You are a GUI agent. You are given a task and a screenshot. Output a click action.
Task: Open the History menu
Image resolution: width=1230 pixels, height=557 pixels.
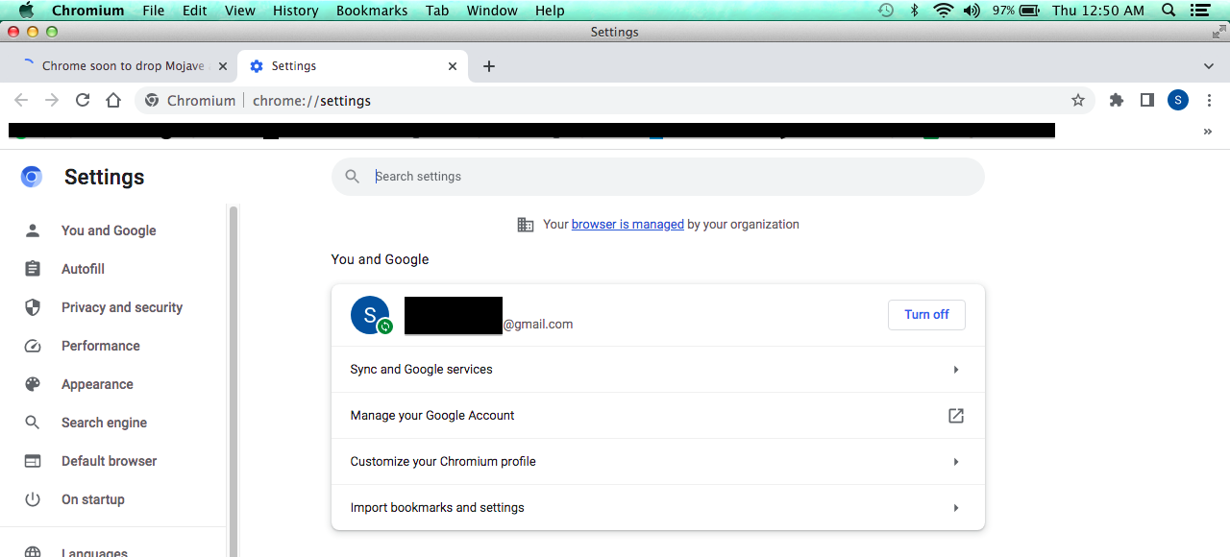296,11
